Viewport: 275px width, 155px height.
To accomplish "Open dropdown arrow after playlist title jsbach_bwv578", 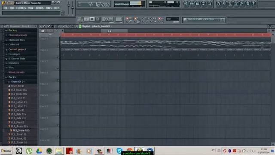I will click(x=112, y=26).
